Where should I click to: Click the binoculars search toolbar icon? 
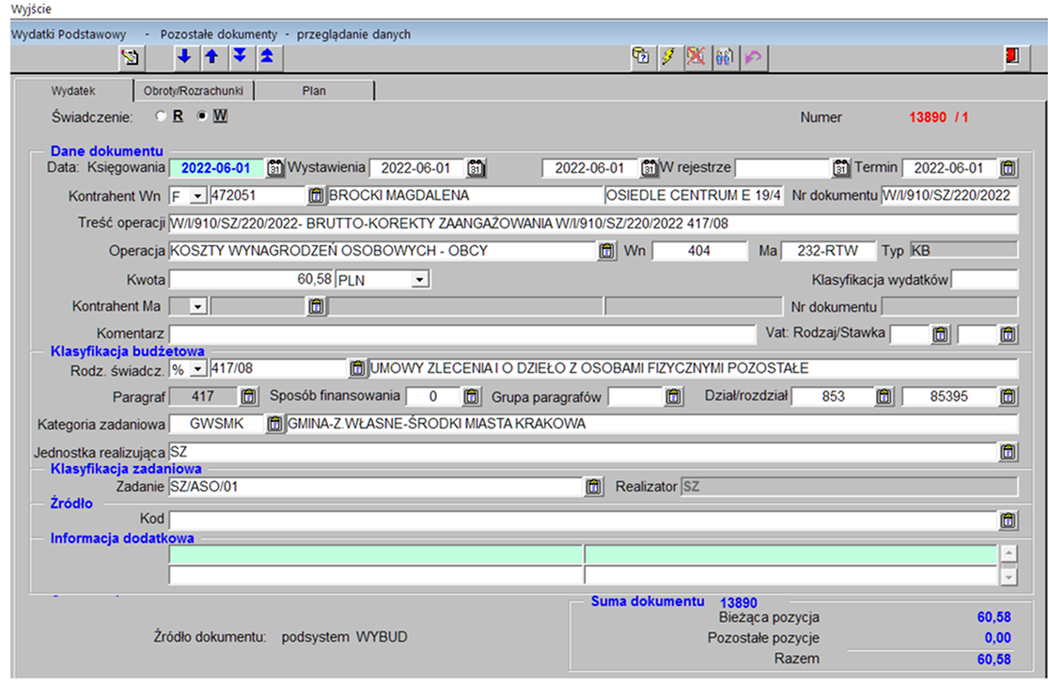[725, 56]
